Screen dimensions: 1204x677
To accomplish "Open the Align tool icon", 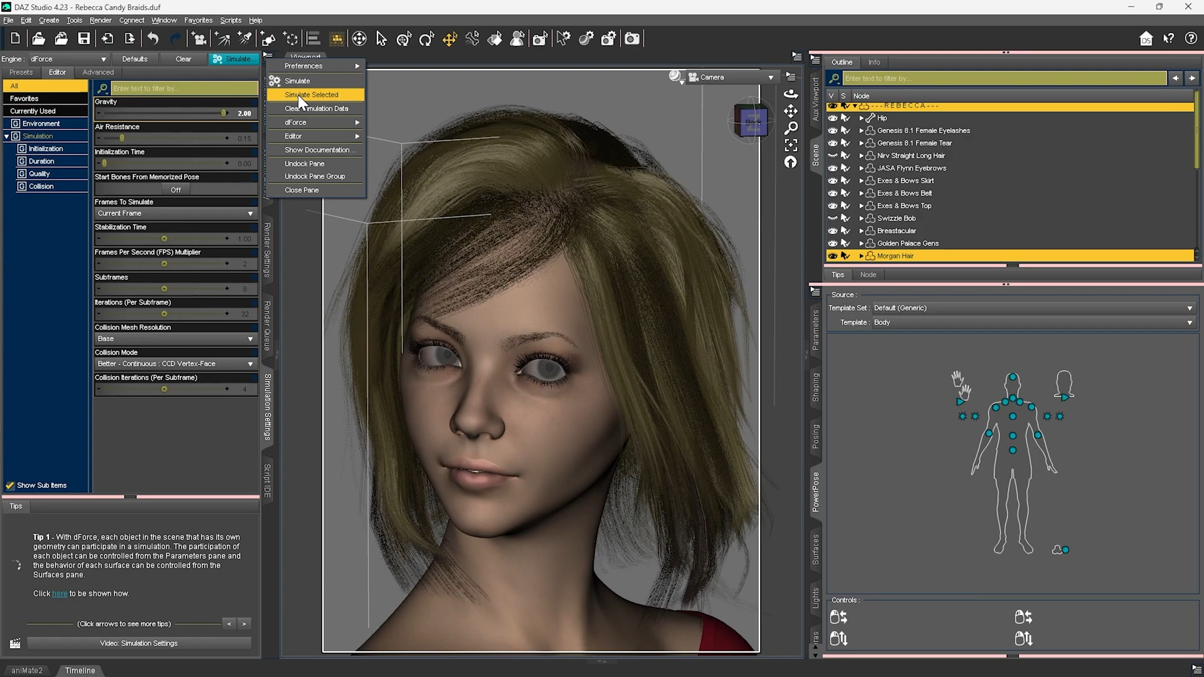I will (x=314, y=39).
